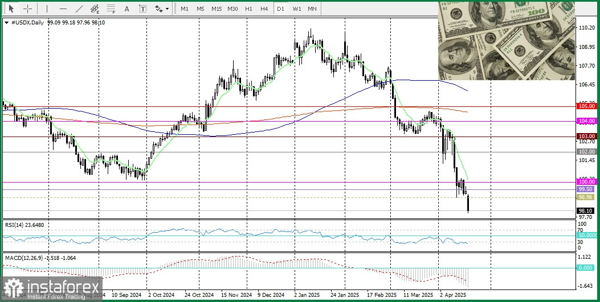Select the Fibonacci retracement tool
600x302 pixels.
pos(111,9)
